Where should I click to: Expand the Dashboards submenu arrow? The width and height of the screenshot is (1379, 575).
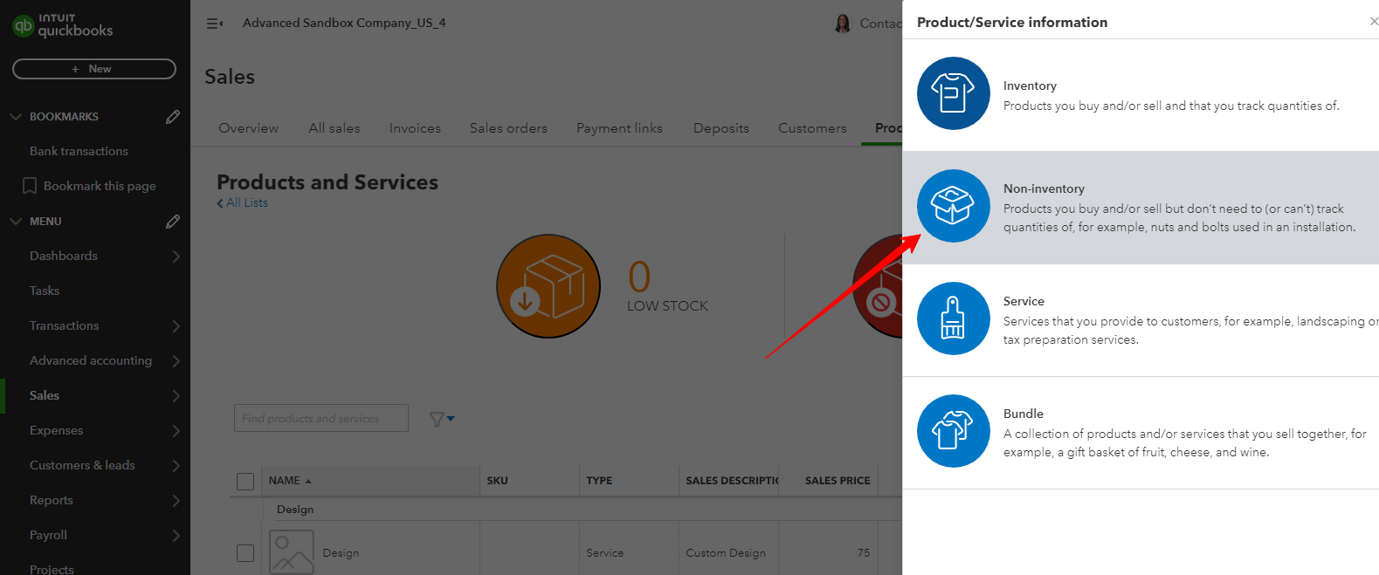click(176, 257)
